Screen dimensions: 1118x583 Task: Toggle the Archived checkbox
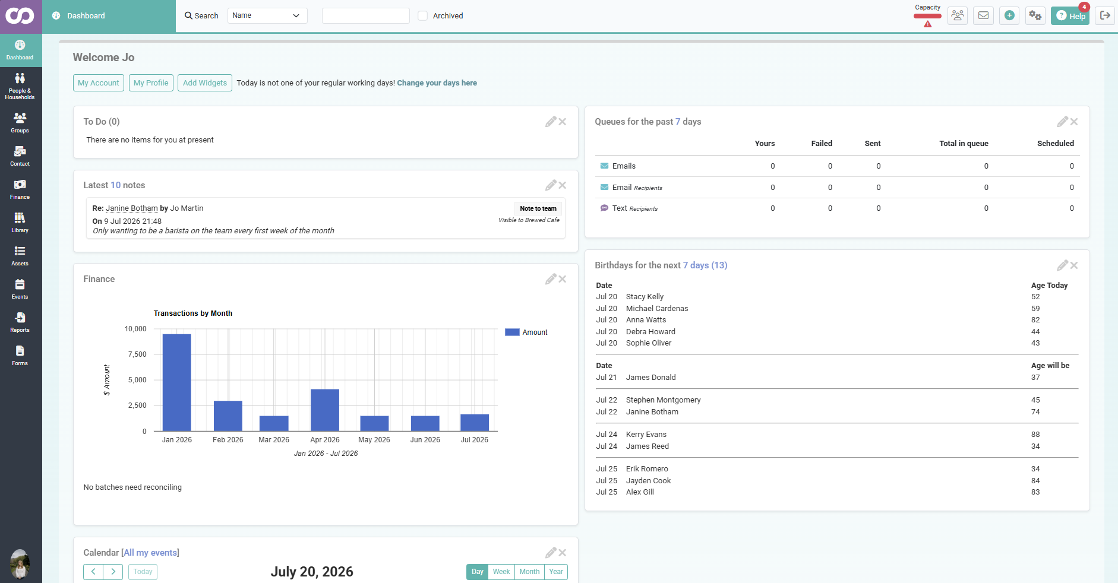[423, 16]
